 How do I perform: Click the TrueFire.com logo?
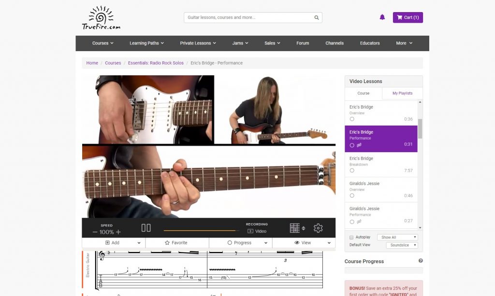pos(101,18)
